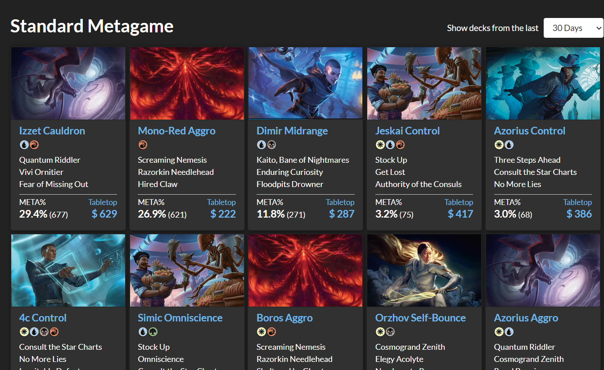Click the Izzet Cauldron card artwork
The image size is (604, 370).
pos(68,83)
